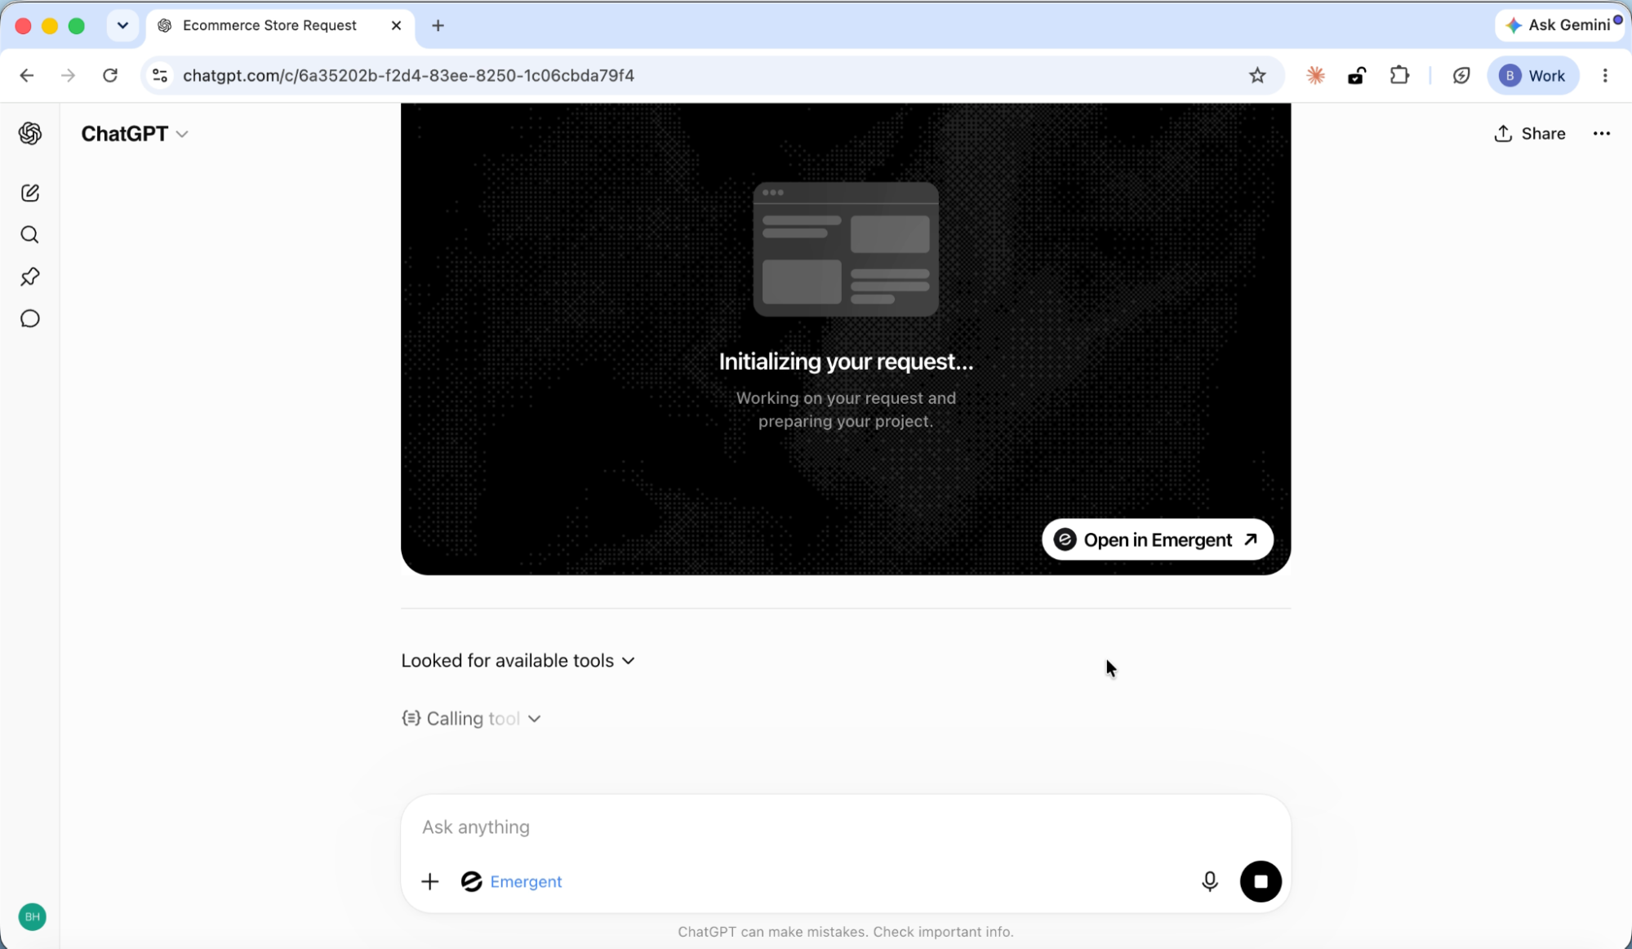Click the ChatGPT logo icon in sidebar

tap(30, 133)
